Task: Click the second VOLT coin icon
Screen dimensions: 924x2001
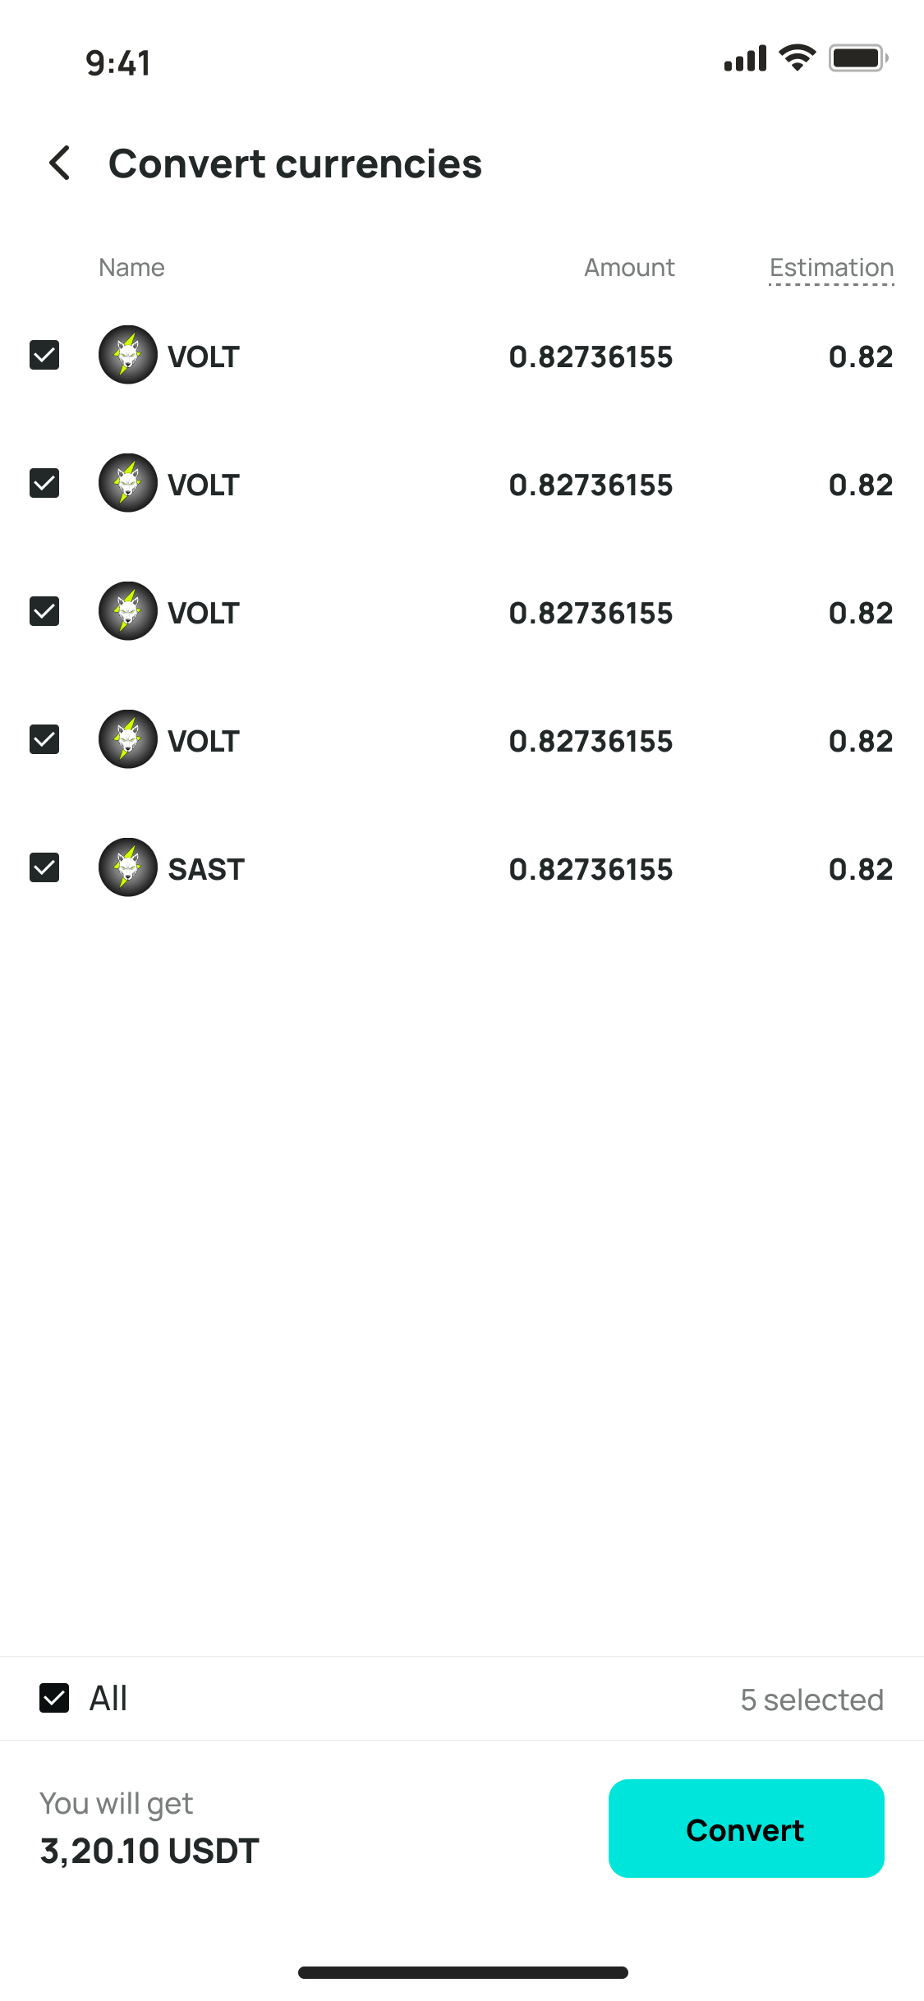Action: [128, 483]
